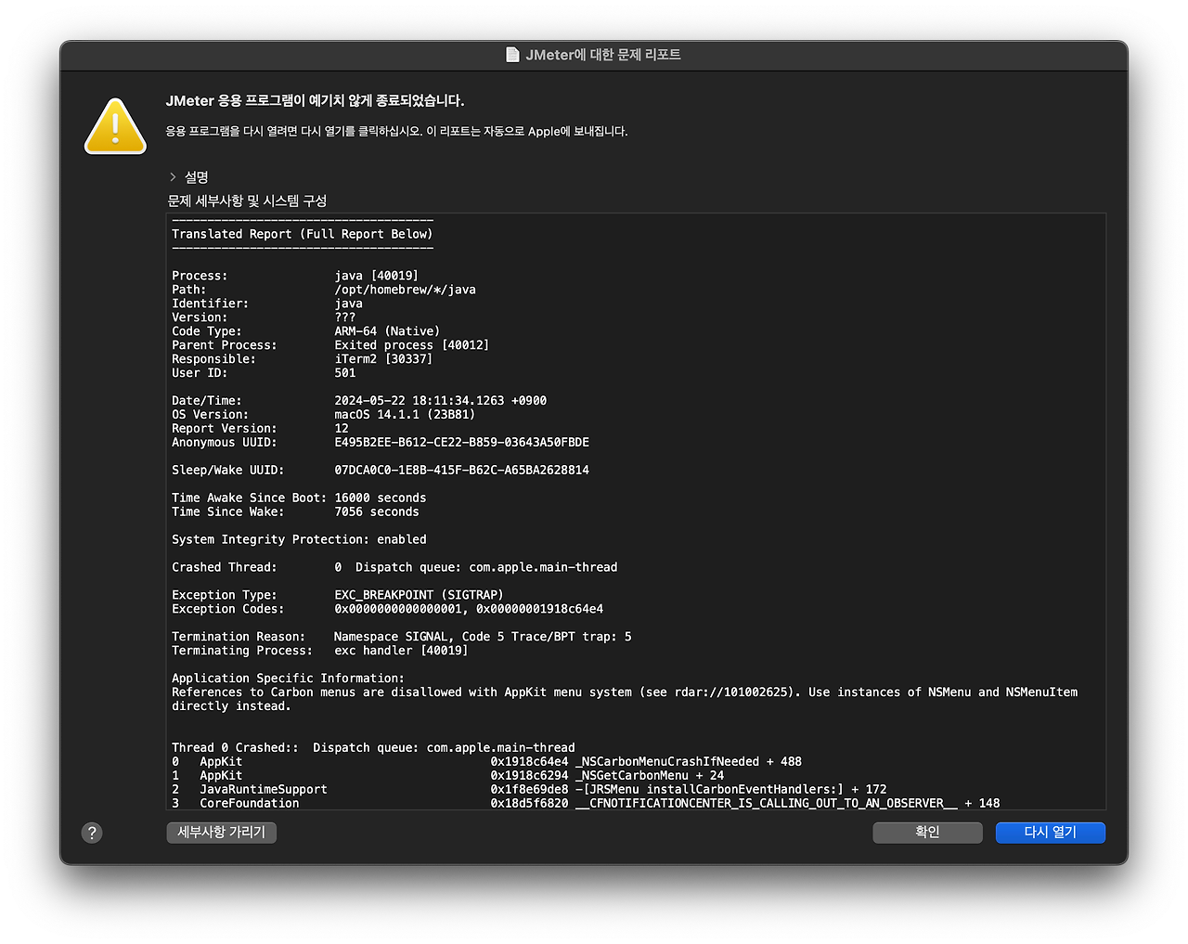Click the Sleep/Wake UUID value '07DCA0C0-1E8B-415F-B62C-A65BA2628814'

tap(461, 471)
